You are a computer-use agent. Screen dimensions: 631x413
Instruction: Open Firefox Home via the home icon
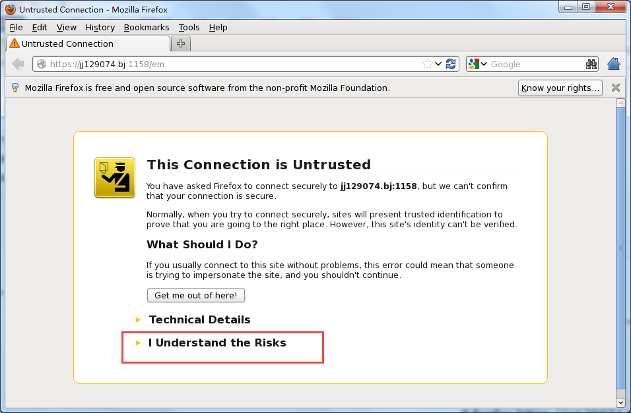pyautogui.click(x=613, y=64)
